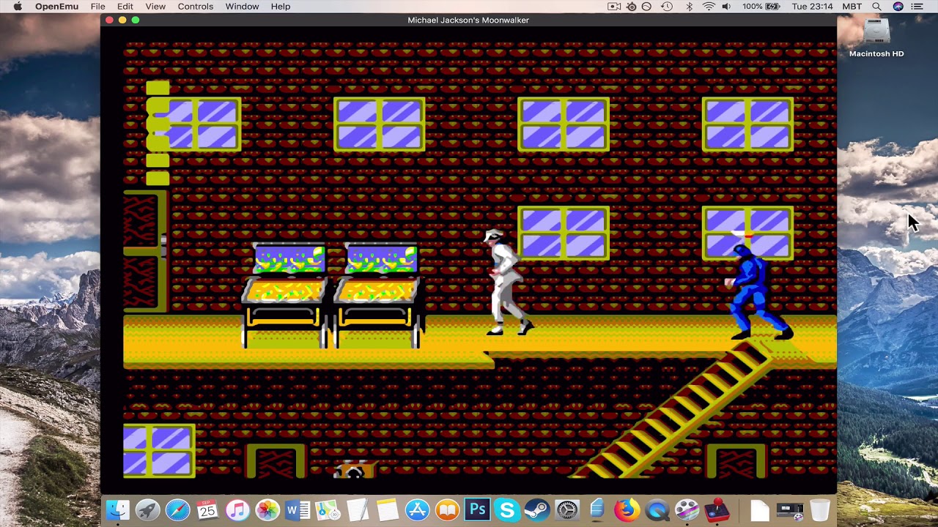Open the Wi-Fi status menu
The width and height of the screenshot is (938, 527).
click(709, 7)
